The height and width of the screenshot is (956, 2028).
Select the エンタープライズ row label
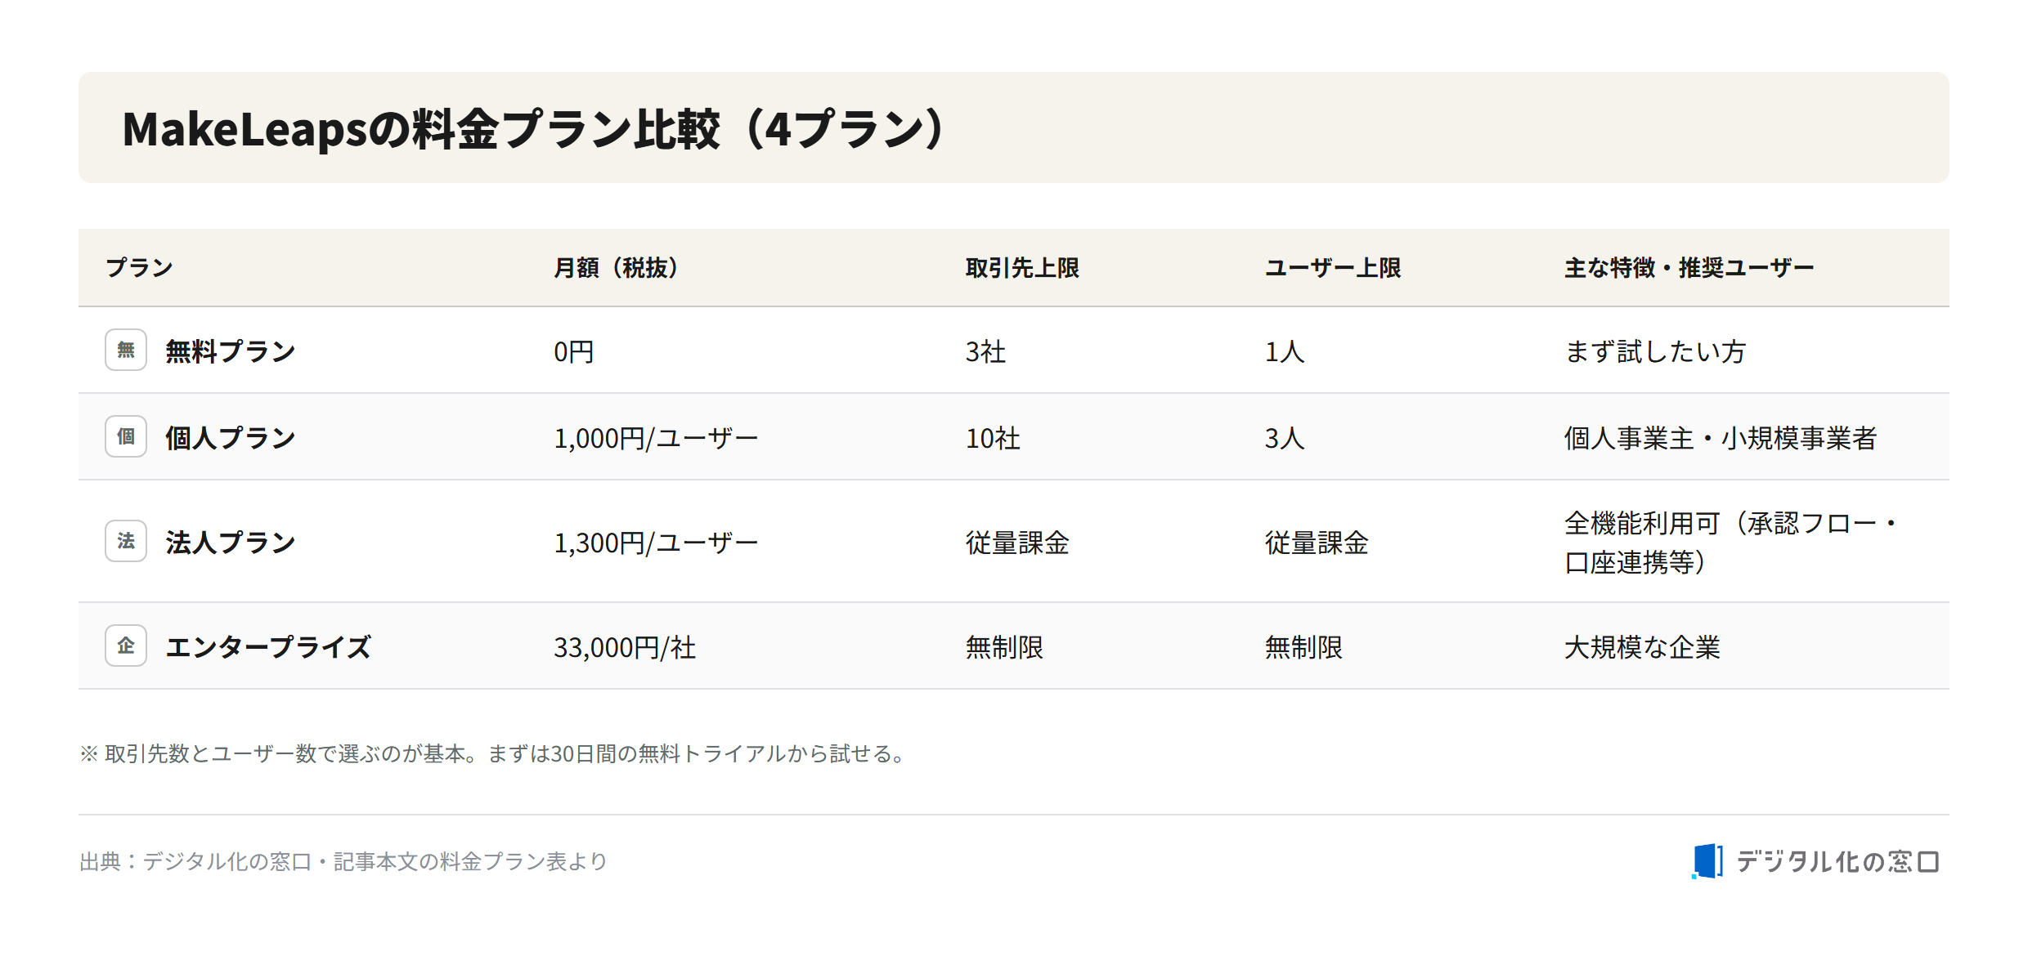(x=268, y=647)
